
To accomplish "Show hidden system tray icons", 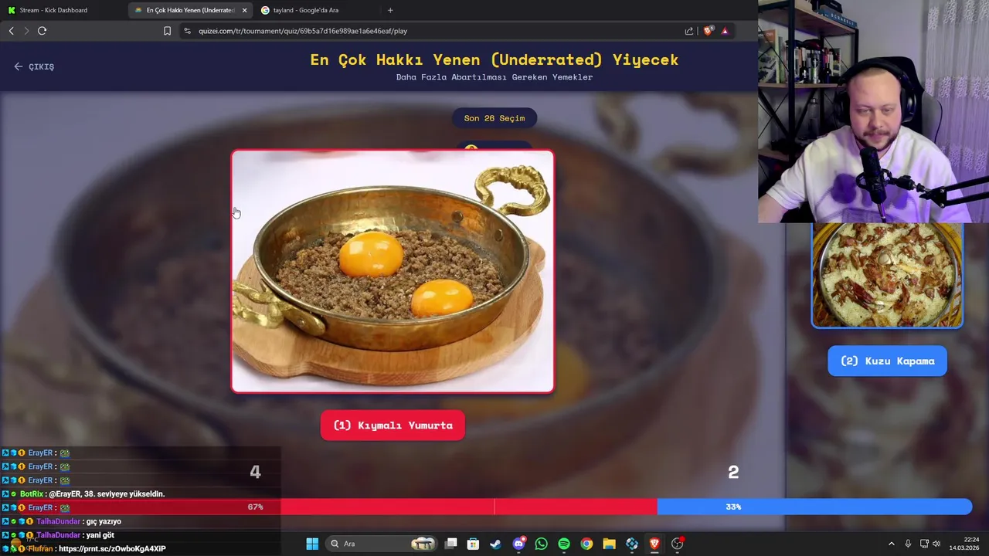I will (891, 544).
